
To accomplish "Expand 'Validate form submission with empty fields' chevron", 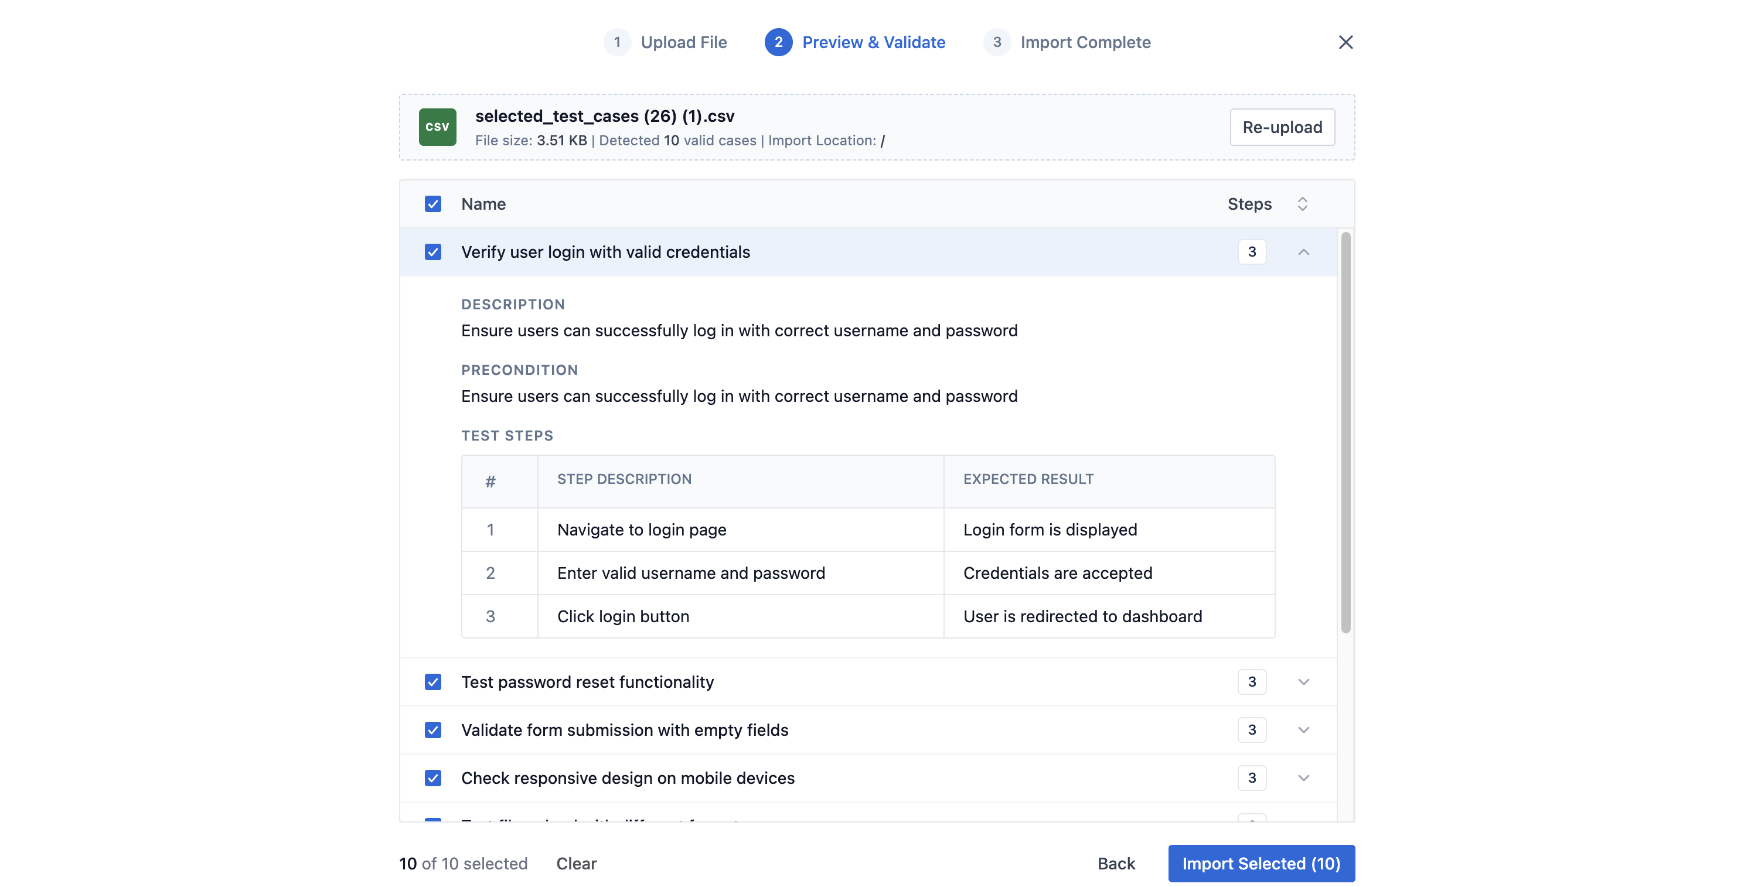I will [1303, 730].
